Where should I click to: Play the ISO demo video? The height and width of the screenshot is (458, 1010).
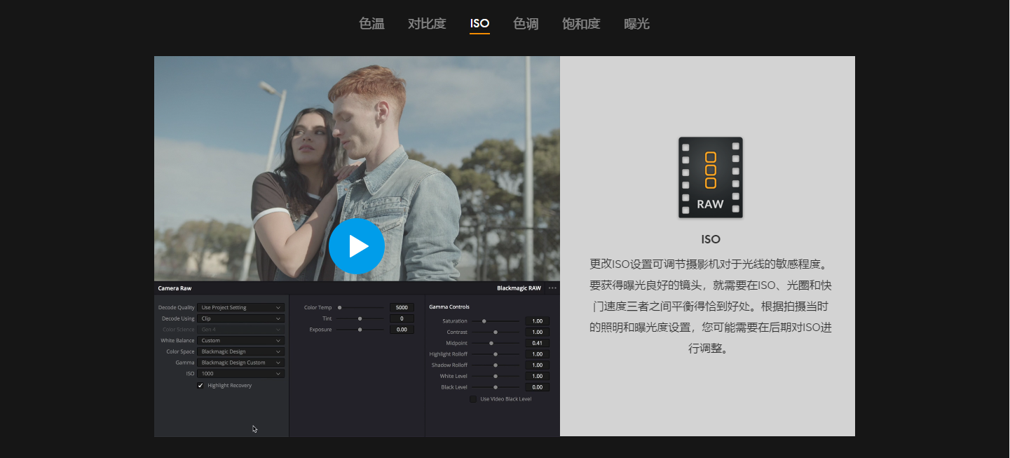pos(357,246)
